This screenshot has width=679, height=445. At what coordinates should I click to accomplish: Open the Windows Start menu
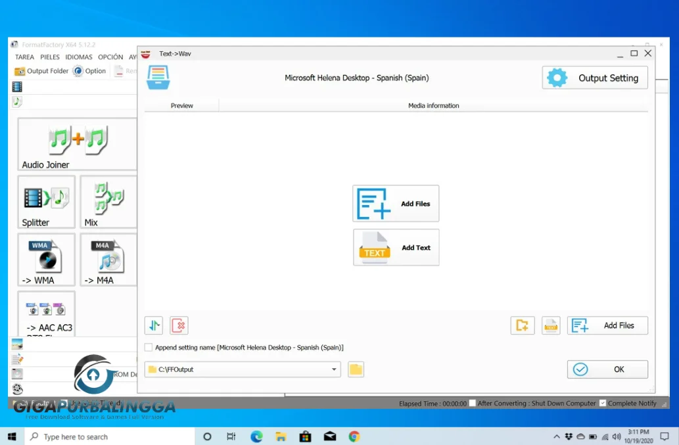[x=12, y=436]
